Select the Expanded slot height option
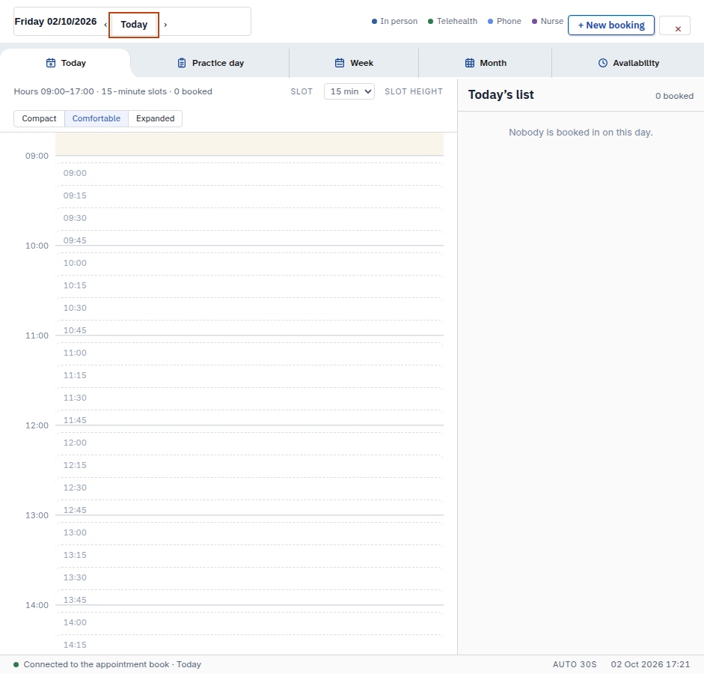 click(x=156, y=118)
